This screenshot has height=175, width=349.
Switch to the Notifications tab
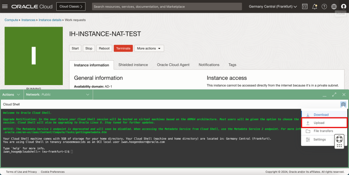click(209, 65)
